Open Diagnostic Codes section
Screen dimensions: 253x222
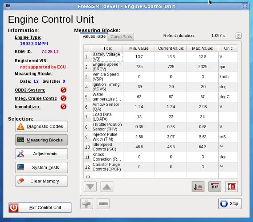coord(41,126)
